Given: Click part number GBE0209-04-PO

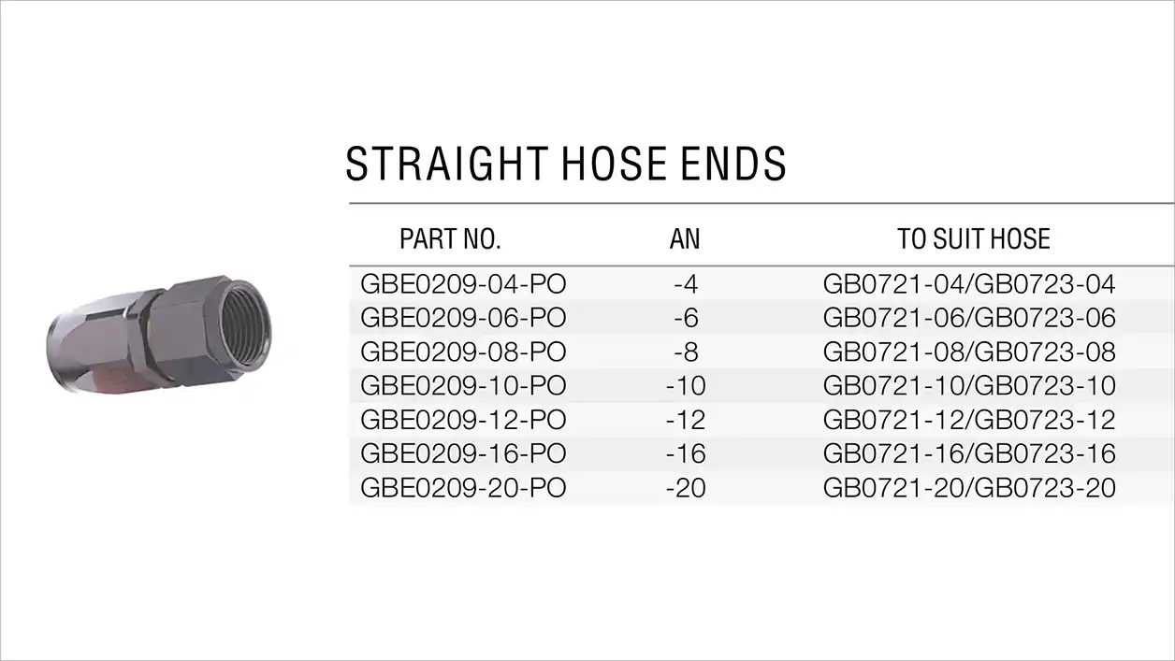Looking at the screenshot, I should click(464, 283).
